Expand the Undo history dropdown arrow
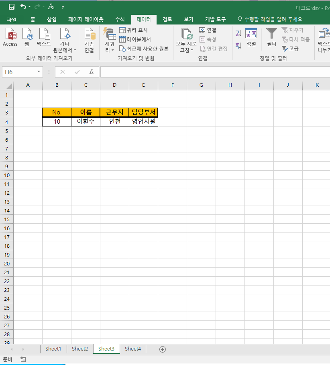This screenshot has width=330, height=365. pyautogui.click(x=30, y=7)
